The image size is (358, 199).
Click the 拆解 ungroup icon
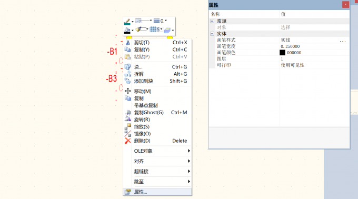click(x=128, y=74)
